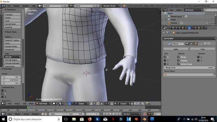Toggle Camera visibility eye in outliner

click(x=207, y=23)
